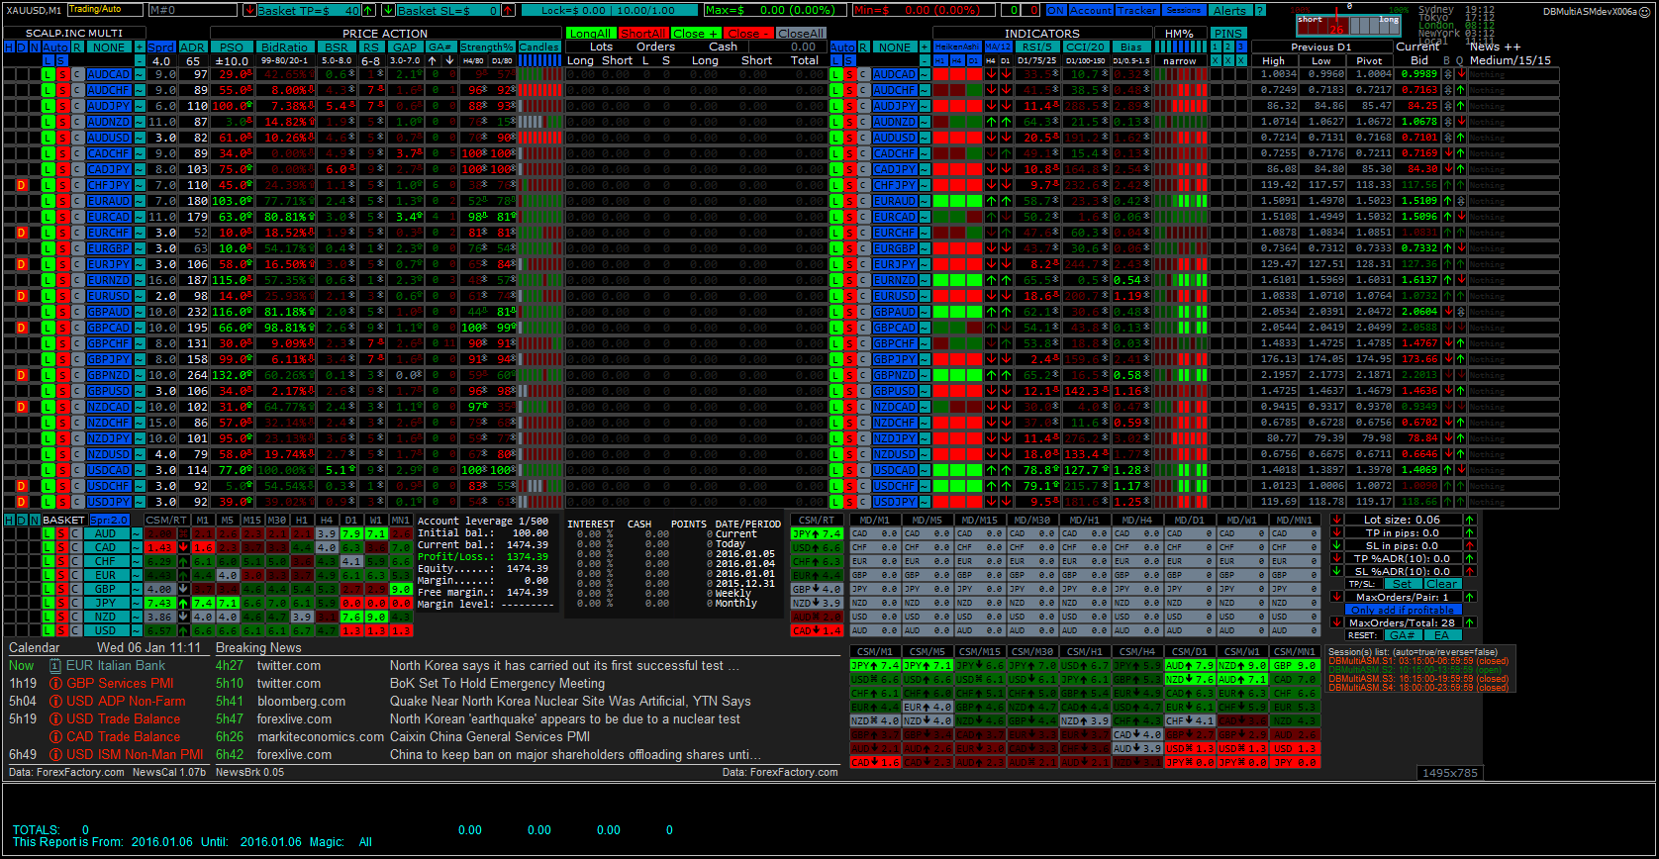Decrease Basket TP using the red down arrow

click(x=248, y=10)
